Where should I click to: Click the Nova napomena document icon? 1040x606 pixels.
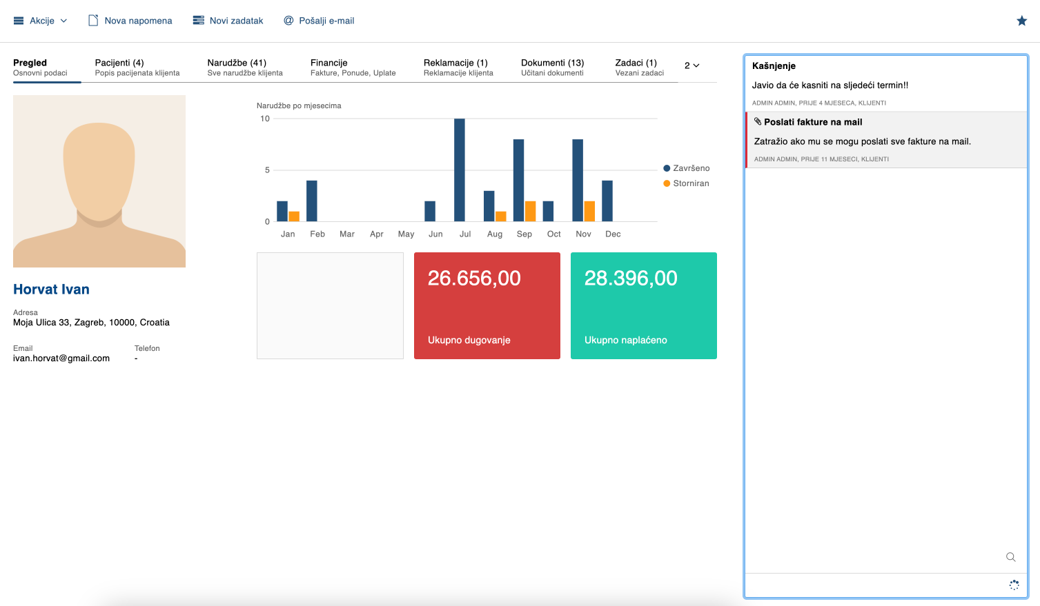tap(93, 21)
